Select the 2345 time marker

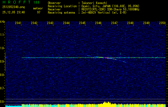pos(82,23)
